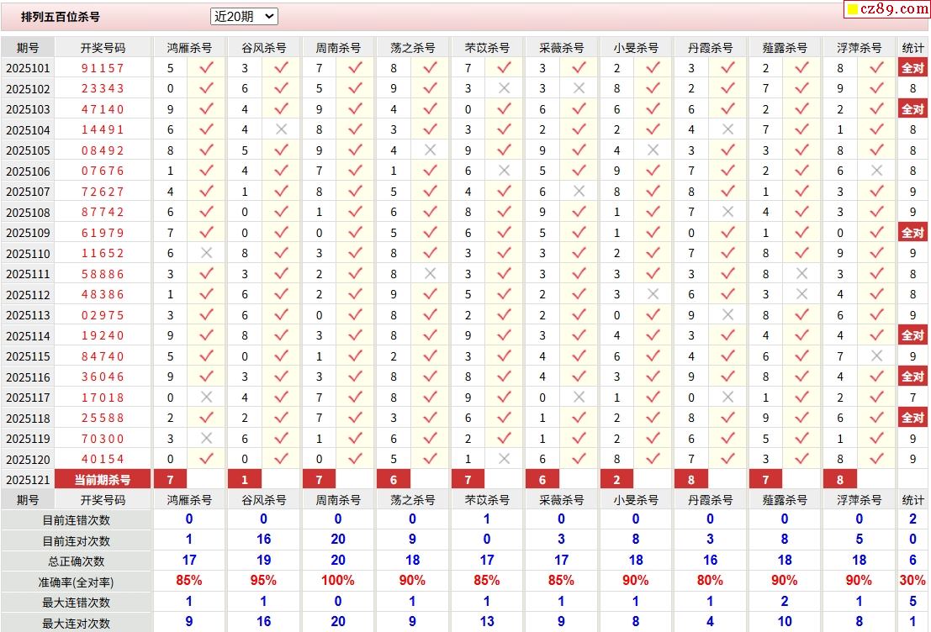Click the X mark for 薤露杀号 in row 2025111
The width and height of the screenshot is (931, 632).
pyautogui.click(x=802, y=274)
